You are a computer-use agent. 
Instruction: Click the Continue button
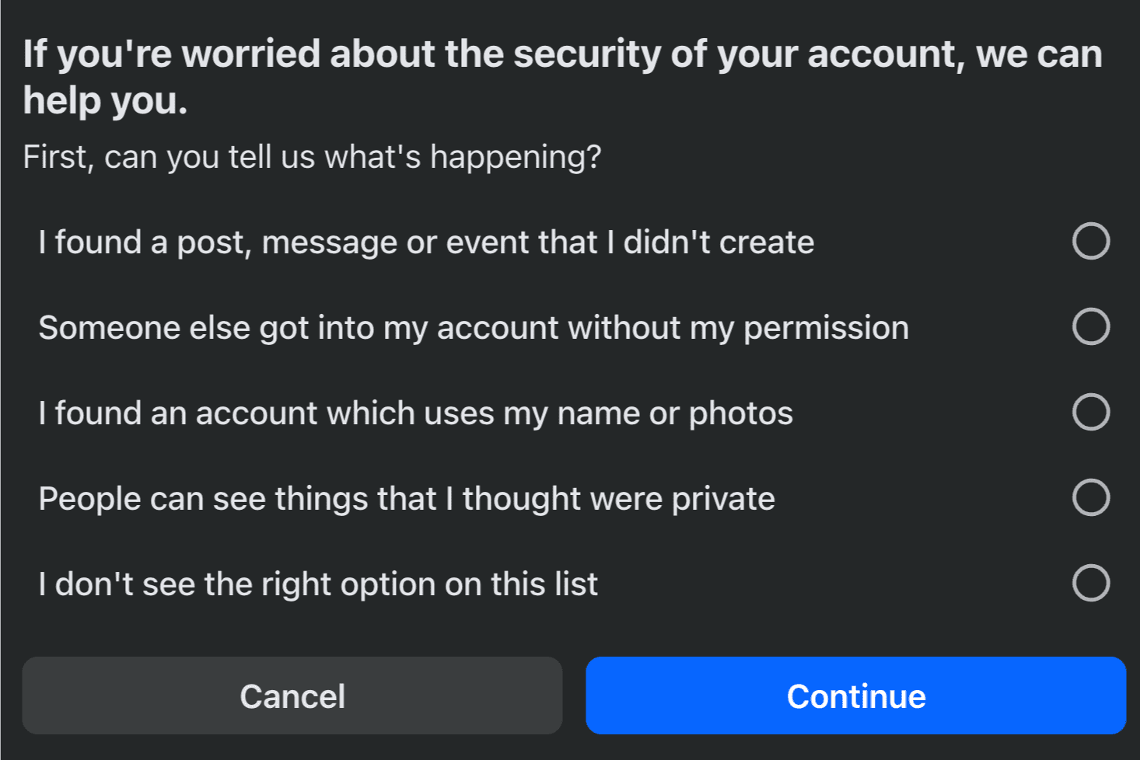coord(856,696)
